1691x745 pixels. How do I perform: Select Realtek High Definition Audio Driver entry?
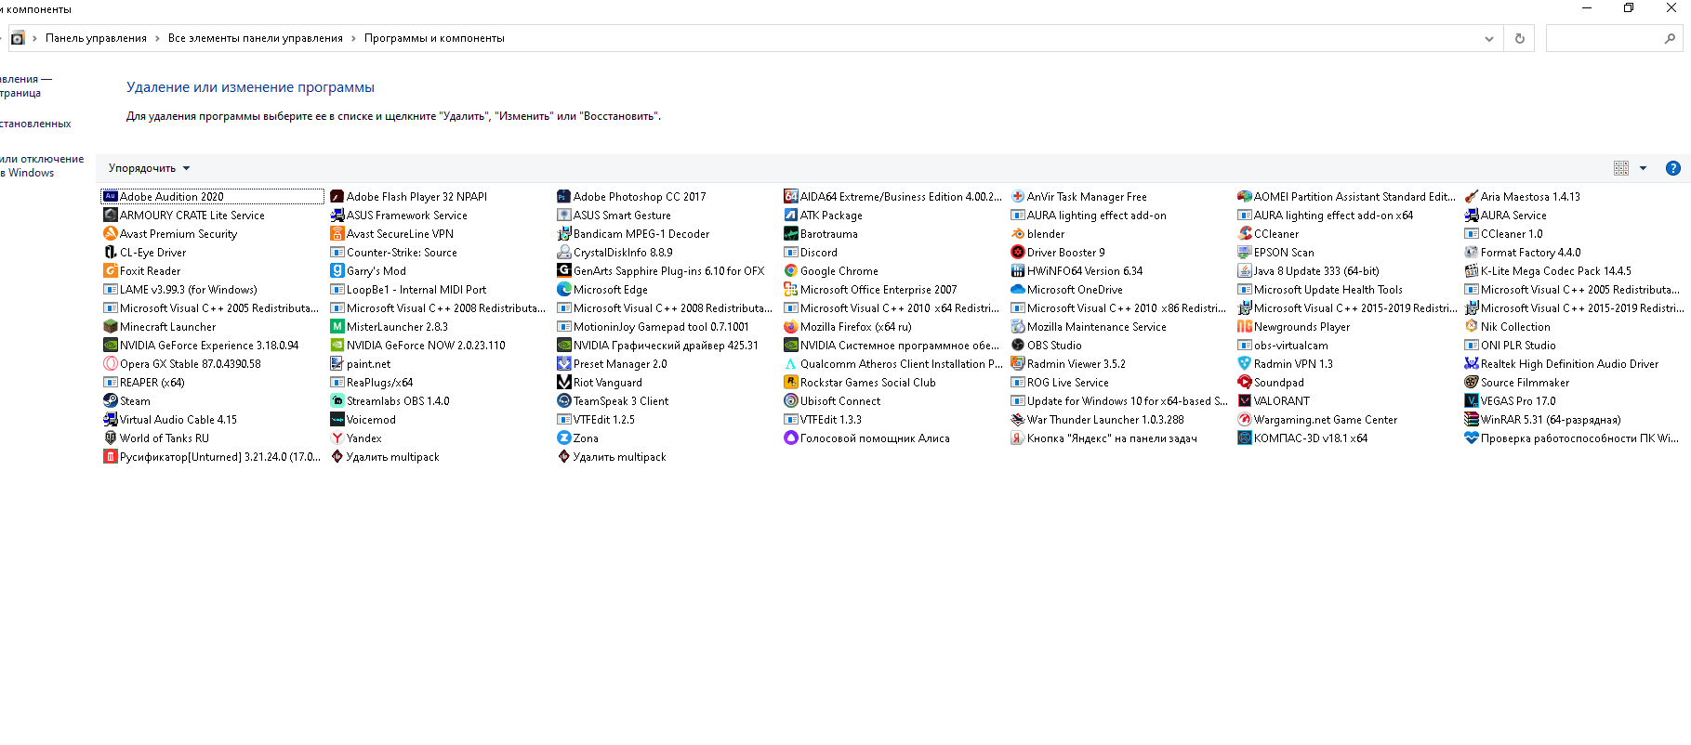(1561, 363)
